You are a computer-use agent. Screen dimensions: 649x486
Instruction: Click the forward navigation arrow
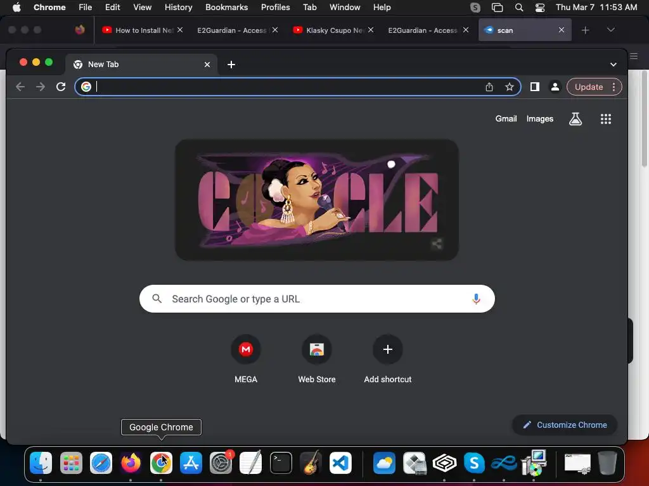tap(41, 87)
